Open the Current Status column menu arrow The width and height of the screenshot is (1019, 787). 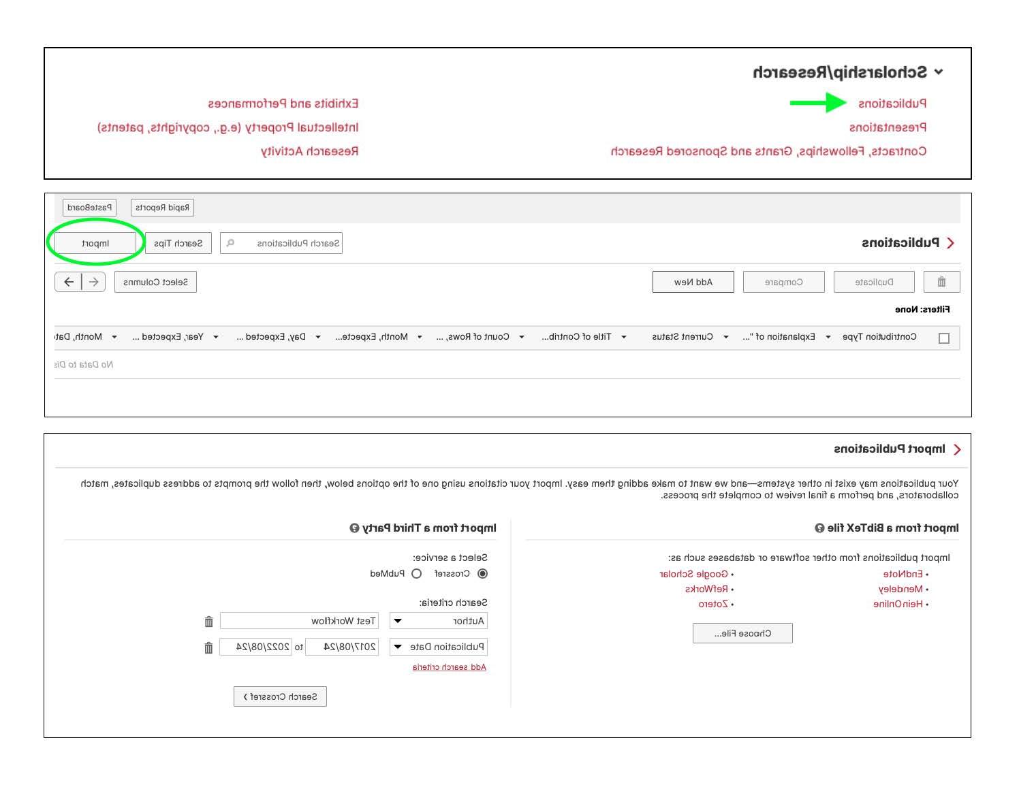[623, 337]
